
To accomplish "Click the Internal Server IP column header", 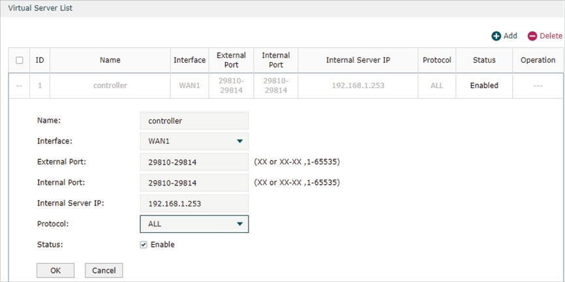I will pos(358,60).
